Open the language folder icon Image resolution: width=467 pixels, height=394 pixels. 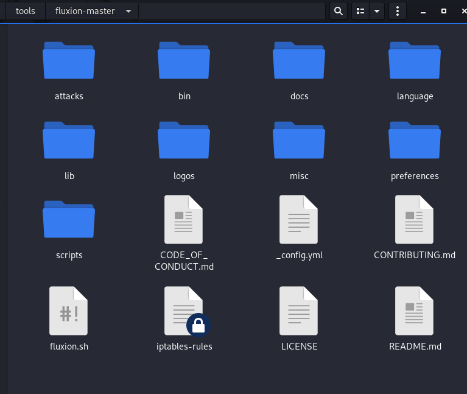(415, 60)
